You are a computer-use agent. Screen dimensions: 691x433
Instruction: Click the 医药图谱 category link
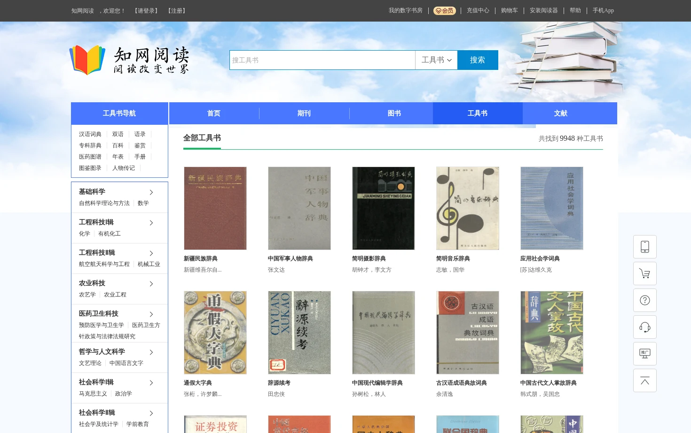pos(90,157)
